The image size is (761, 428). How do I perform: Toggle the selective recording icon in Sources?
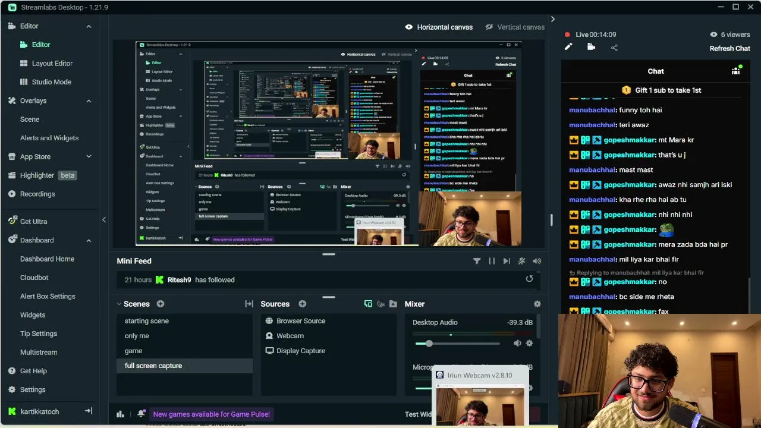tap(380, 304)
